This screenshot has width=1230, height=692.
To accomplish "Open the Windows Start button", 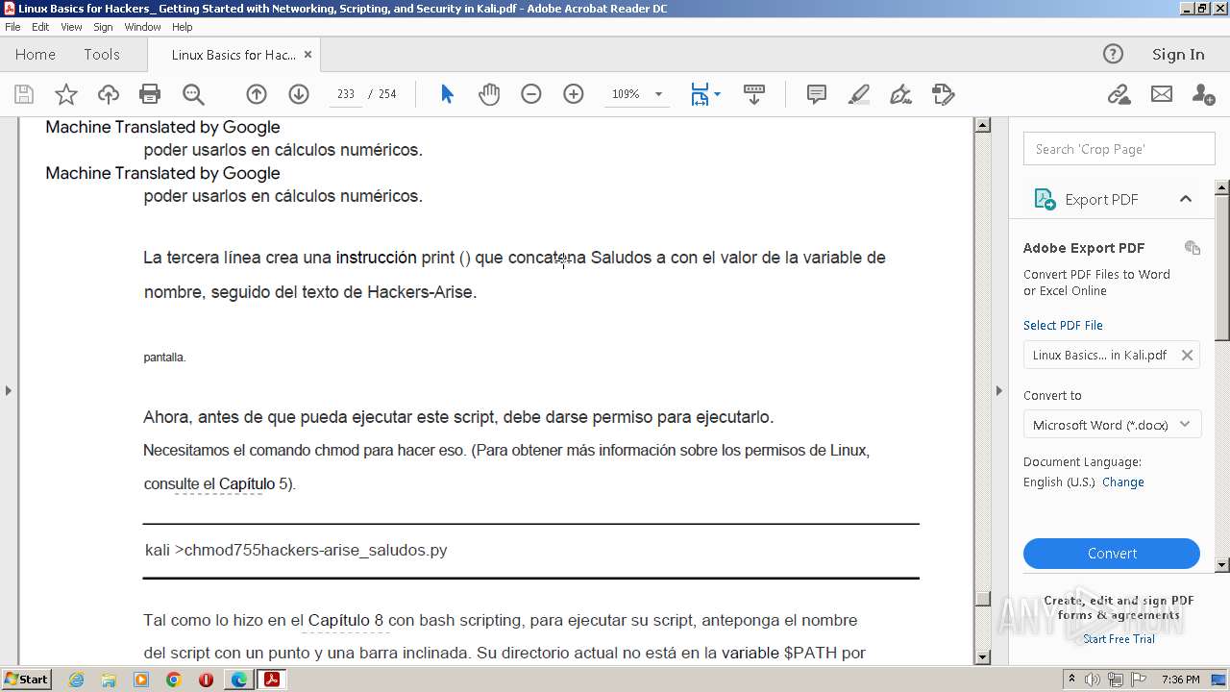I will [x=26, y=679].
